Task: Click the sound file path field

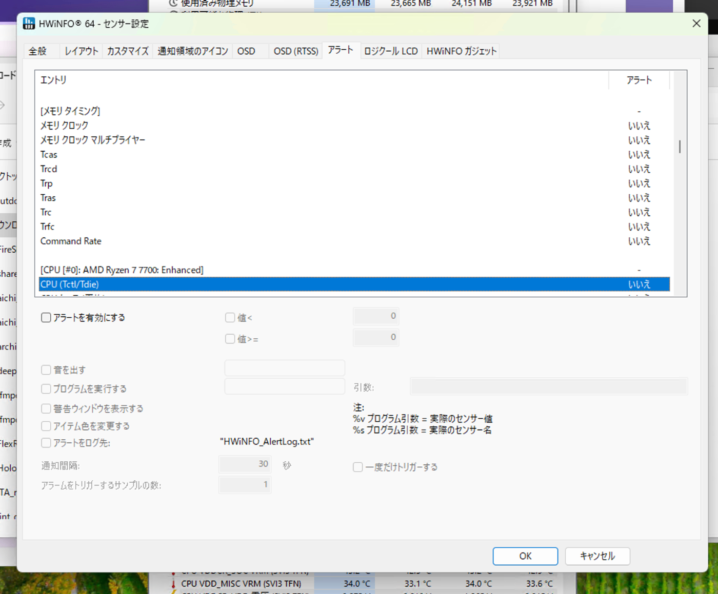Action: (285, 368)
